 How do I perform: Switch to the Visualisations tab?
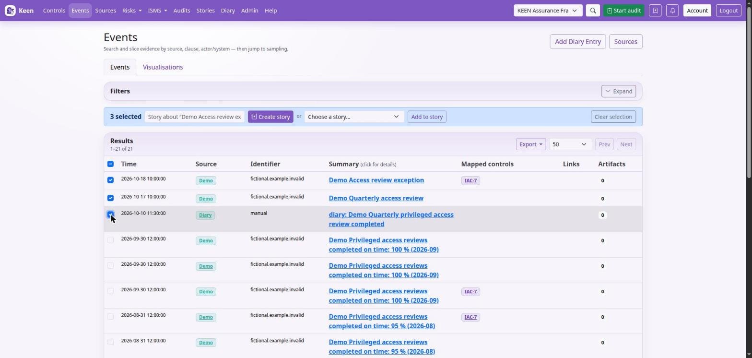tap(163, 67)
